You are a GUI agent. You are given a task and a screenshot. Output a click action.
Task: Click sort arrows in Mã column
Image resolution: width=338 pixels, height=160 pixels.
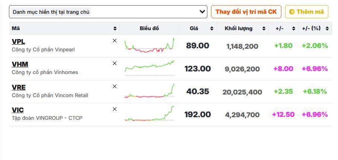click(x=115, y=28)
